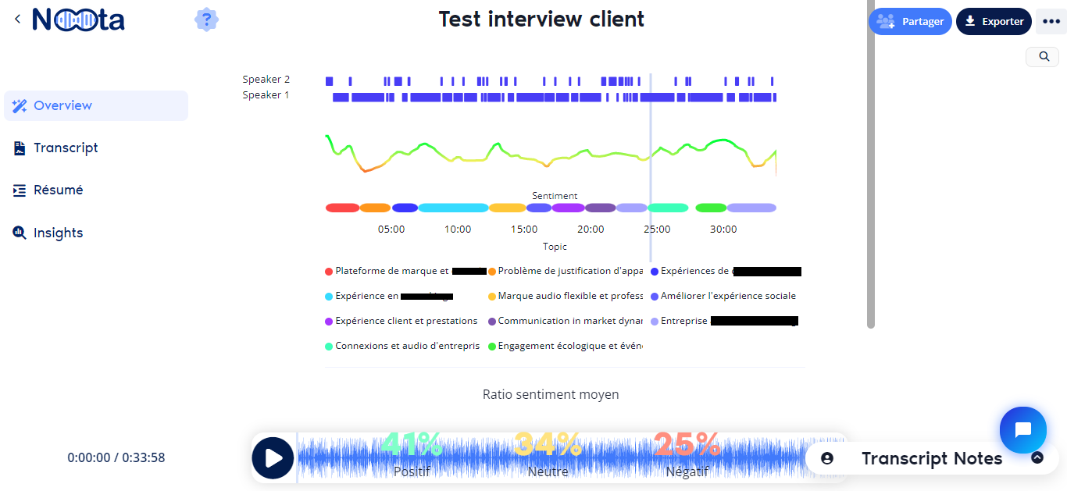Click the 20:00 time label on axis
This screenshot has height=491, width=1067.
[x=591, y=229]
